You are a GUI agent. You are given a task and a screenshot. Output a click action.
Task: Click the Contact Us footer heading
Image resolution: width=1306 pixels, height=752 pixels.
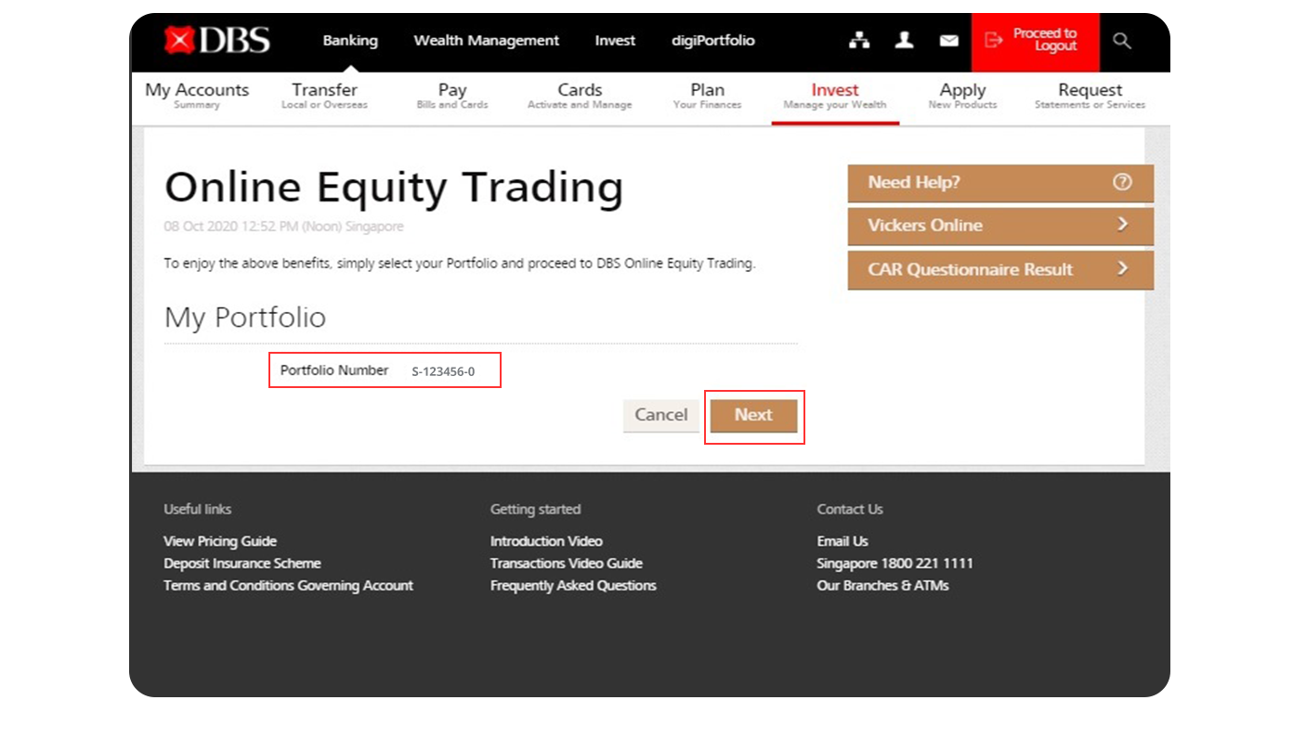pyautogui.click(x=850, y=509)
